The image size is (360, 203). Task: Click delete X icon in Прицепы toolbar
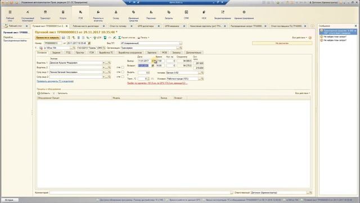(x=54, y=93)
